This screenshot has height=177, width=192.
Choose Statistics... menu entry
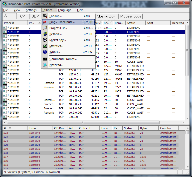click(68, 46)
